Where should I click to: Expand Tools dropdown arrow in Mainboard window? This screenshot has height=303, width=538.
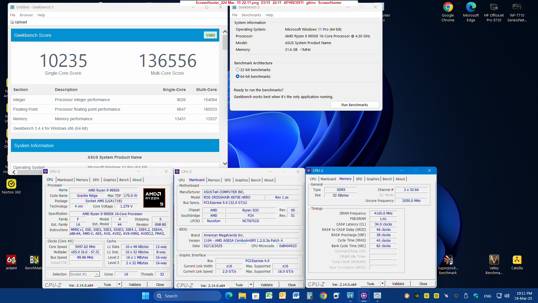tap(251, 285)
